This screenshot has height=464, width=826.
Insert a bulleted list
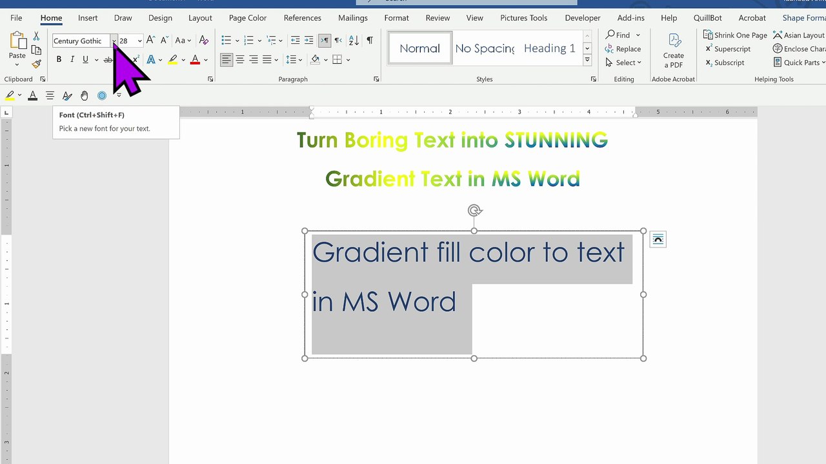(x=226, y=41)
